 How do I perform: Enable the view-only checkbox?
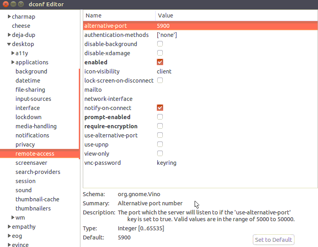coord(160,153)
